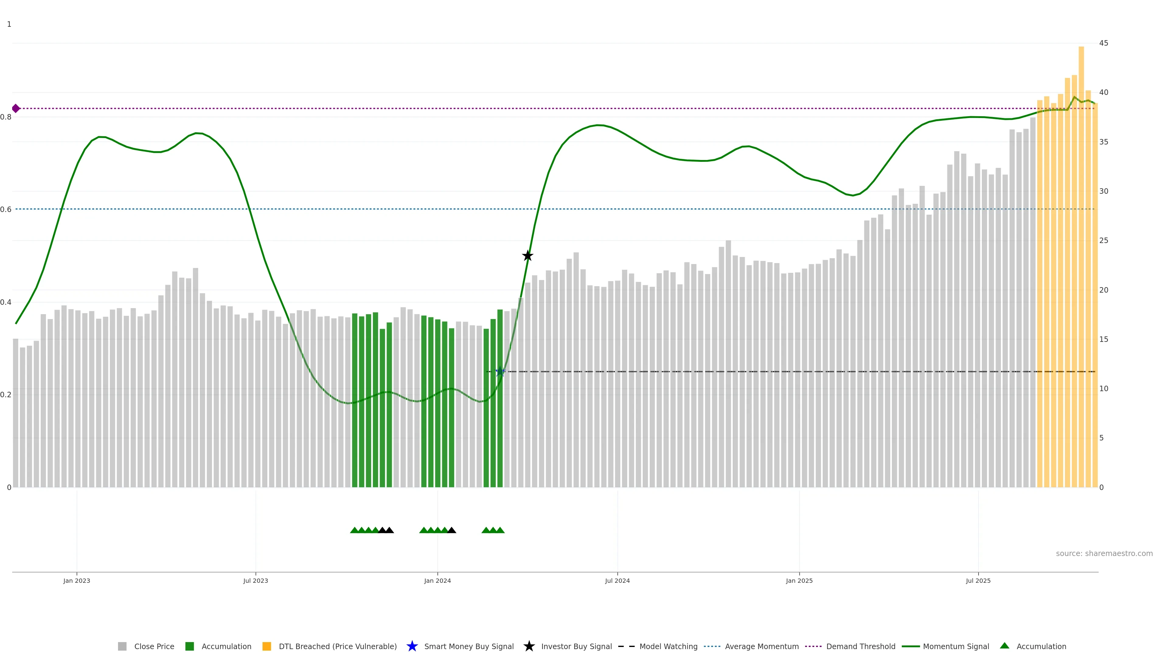Click the Jan 2024 axis label
Viewport: 1168px width, 657px height.
437,580
